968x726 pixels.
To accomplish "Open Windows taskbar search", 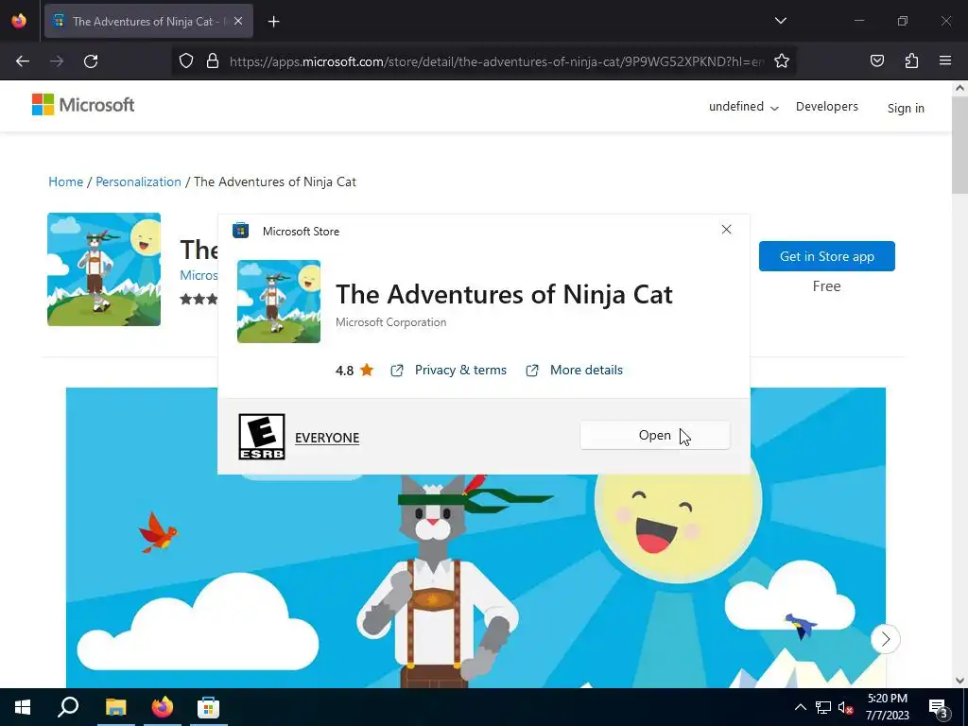I will (68, 707).
